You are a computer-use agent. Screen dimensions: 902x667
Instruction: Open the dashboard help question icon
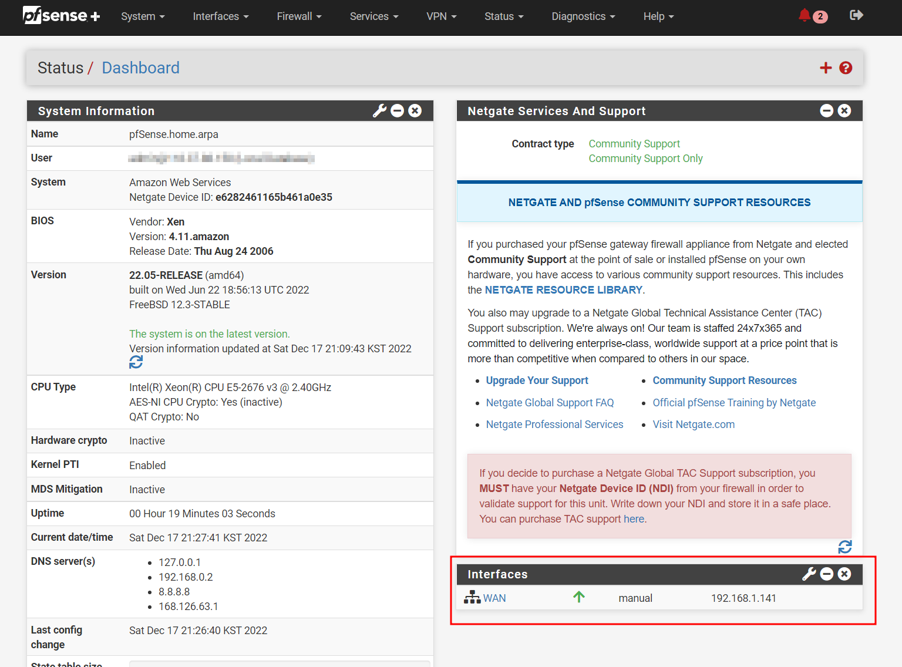(846, 68)
